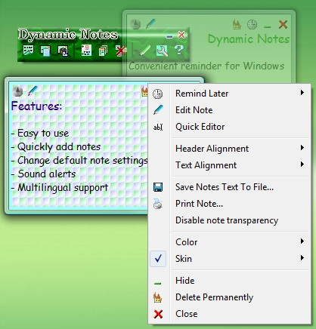This screenshot has width=316, height=329.
Task: Expand the Text Alignment submenu arrow
Action: point(302,164)
